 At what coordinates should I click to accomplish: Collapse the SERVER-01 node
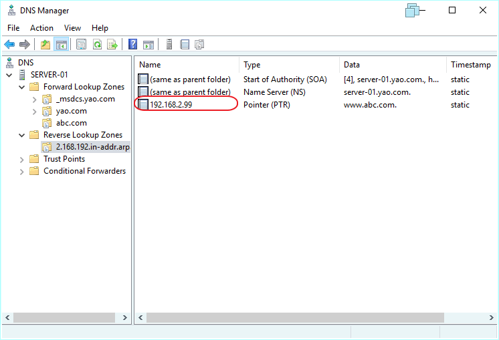9,75
